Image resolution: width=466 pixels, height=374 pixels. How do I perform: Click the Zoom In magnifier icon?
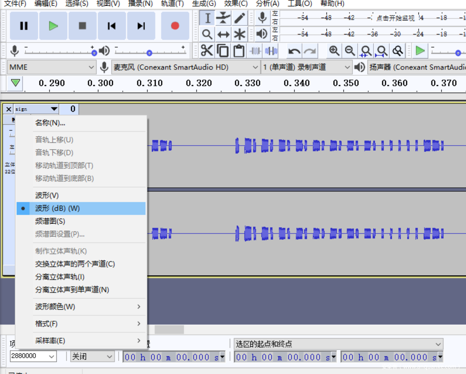(334, 51)
